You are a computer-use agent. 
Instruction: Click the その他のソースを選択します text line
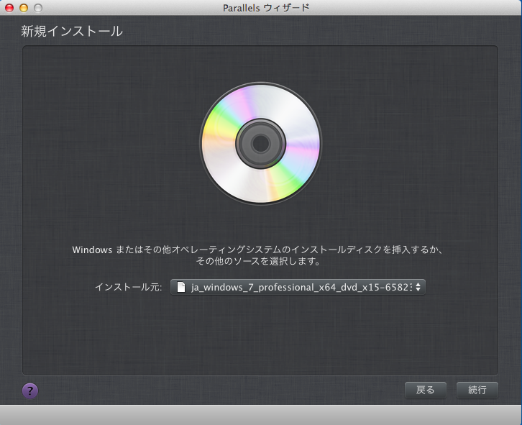(x=258, y=261)
